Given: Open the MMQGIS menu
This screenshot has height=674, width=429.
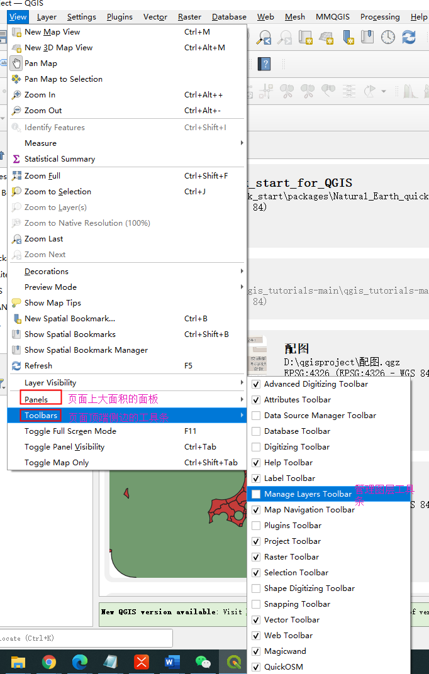Looking at the screenshot, I should [x=333, y=17].
